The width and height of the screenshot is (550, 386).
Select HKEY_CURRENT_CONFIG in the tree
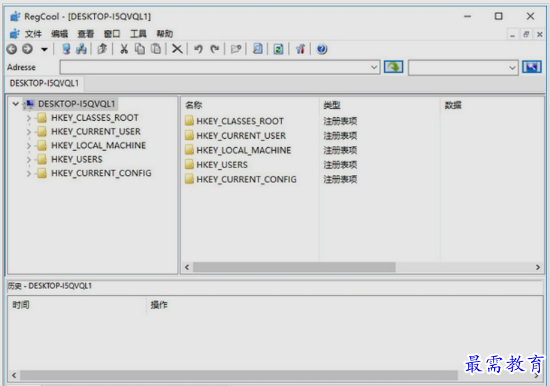coord(101,173)
